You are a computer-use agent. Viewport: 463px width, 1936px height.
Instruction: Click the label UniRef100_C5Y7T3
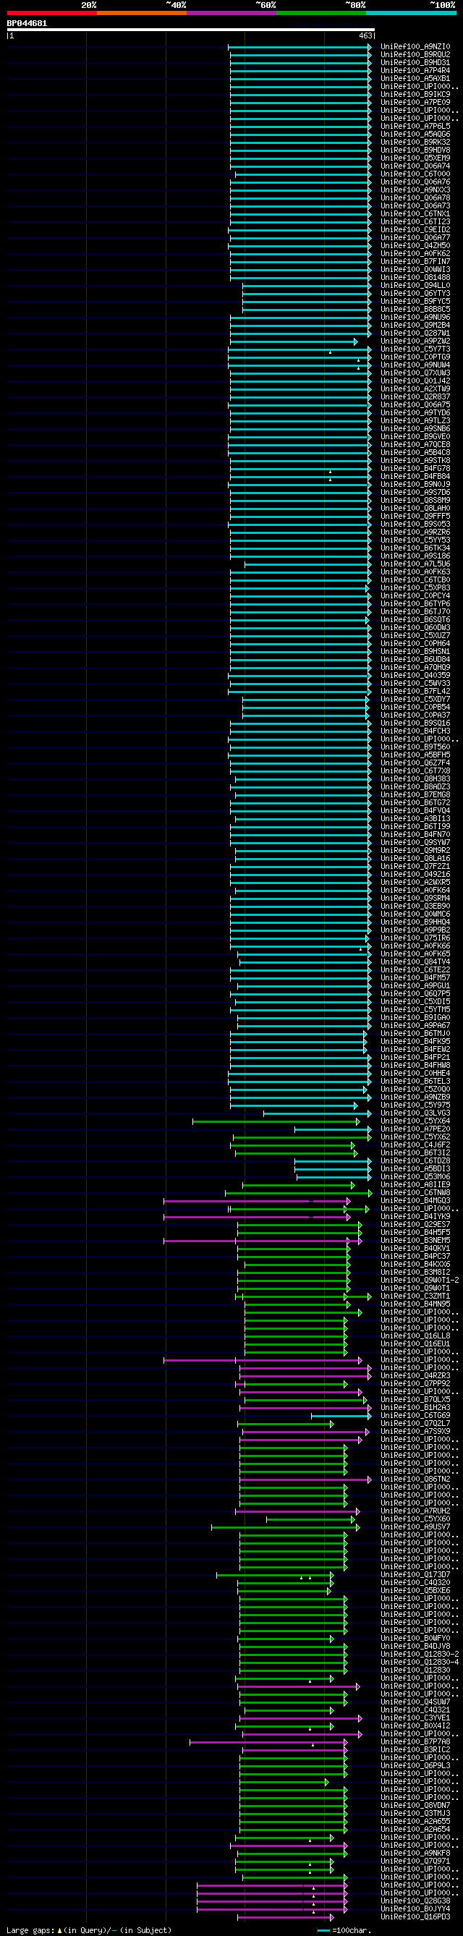[416, 349]
